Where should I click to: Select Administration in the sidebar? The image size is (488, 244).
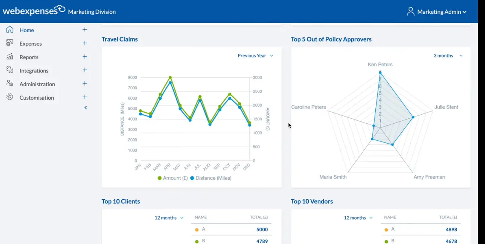(37, 84)
